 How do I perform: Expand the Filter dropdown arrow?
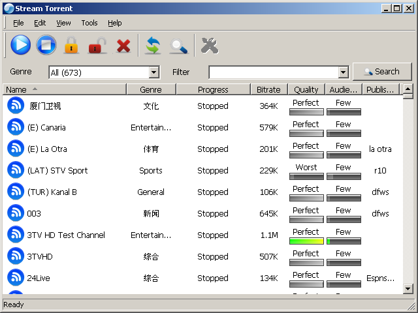pyautogui.click(x=344, y=72)
